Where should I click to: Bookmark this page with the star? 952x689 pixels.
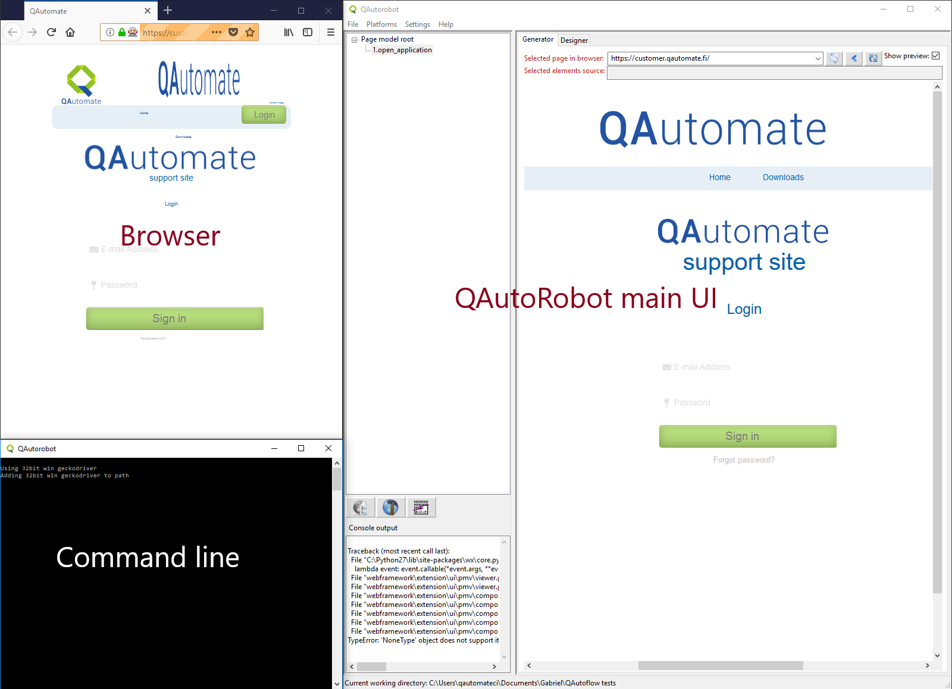(x=250, y=32)
